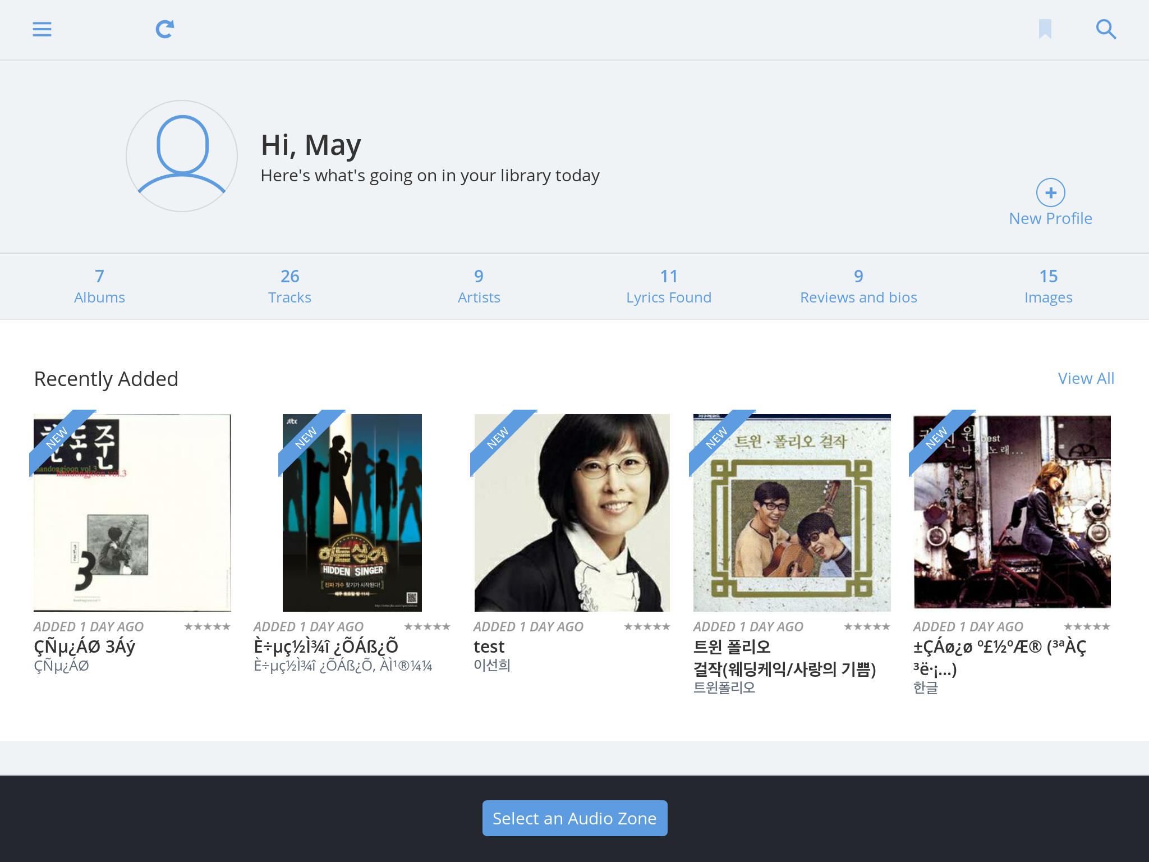Open the 9 Reviews and bios stat
Image resolution: width=1149 pixels, height=862 pixels.
click(858, 286)
